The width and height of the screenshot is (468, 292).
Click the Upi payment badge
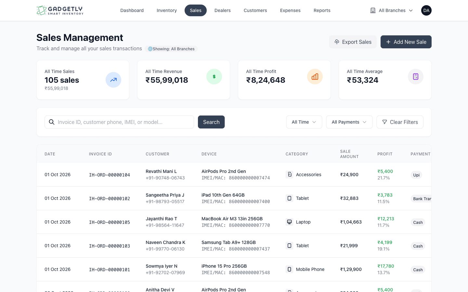point(416,175)
